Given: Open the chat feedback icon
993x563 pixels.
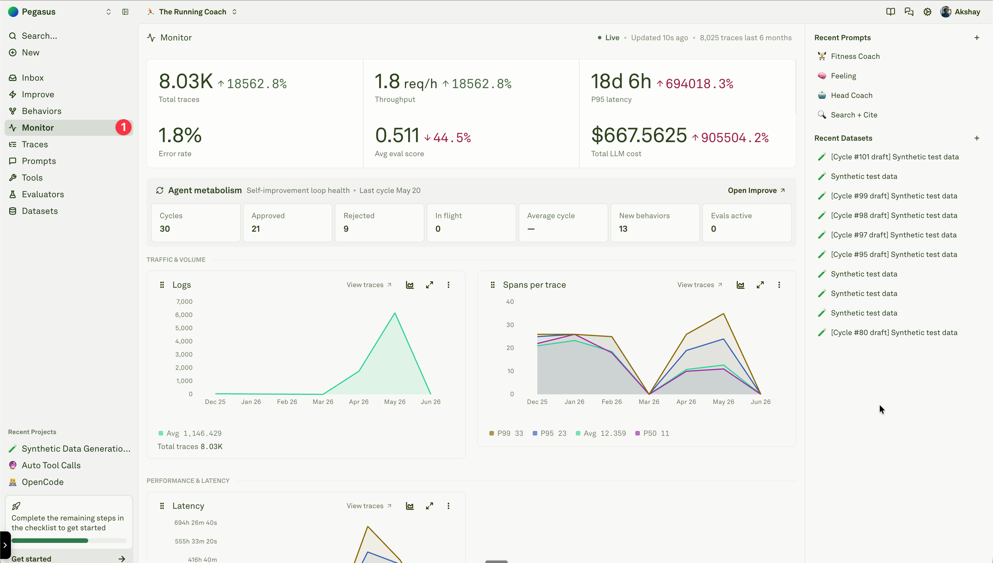Looking at the screenshot, I should coord(909,12).
